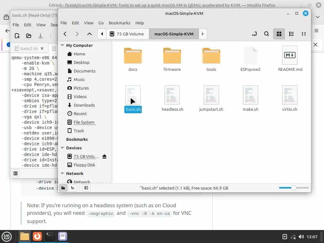
Task: Collapse the My Computer section
Action: tap(62, 45)
